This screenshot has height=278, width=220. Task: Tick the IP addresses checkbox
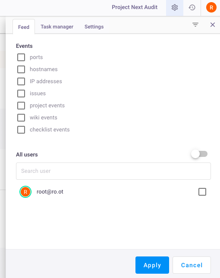pyautogui.click(x=21, y=81)
